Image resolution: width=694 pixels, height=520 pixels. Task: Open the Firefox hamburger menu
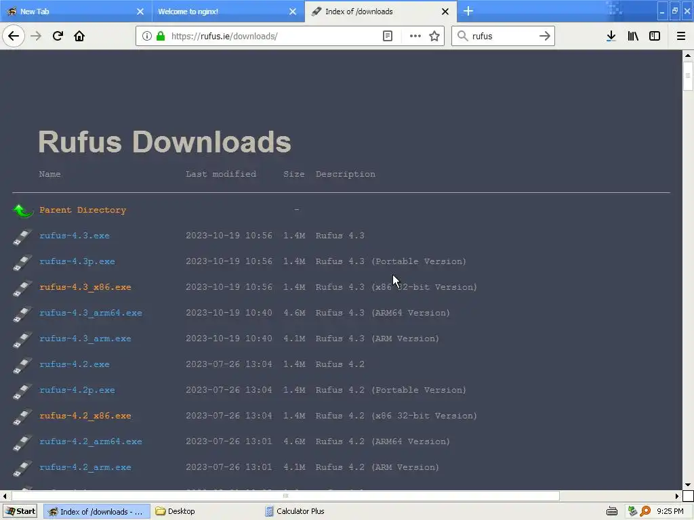pyautogui.click(x=681, y=36)
